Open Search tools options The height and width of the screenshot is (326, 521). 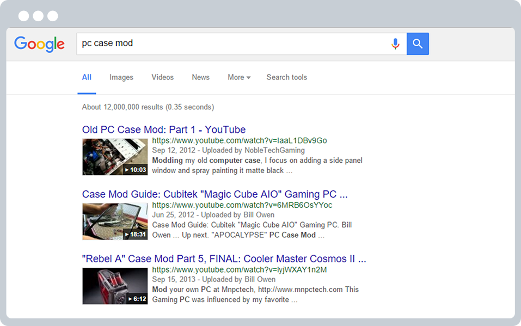(x=287, y=77)
